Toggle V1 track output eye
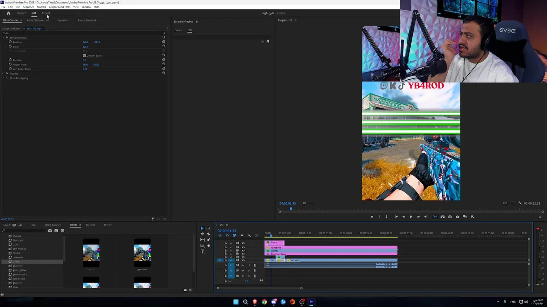This screenshot has height=307, width=547. (243, 260)
